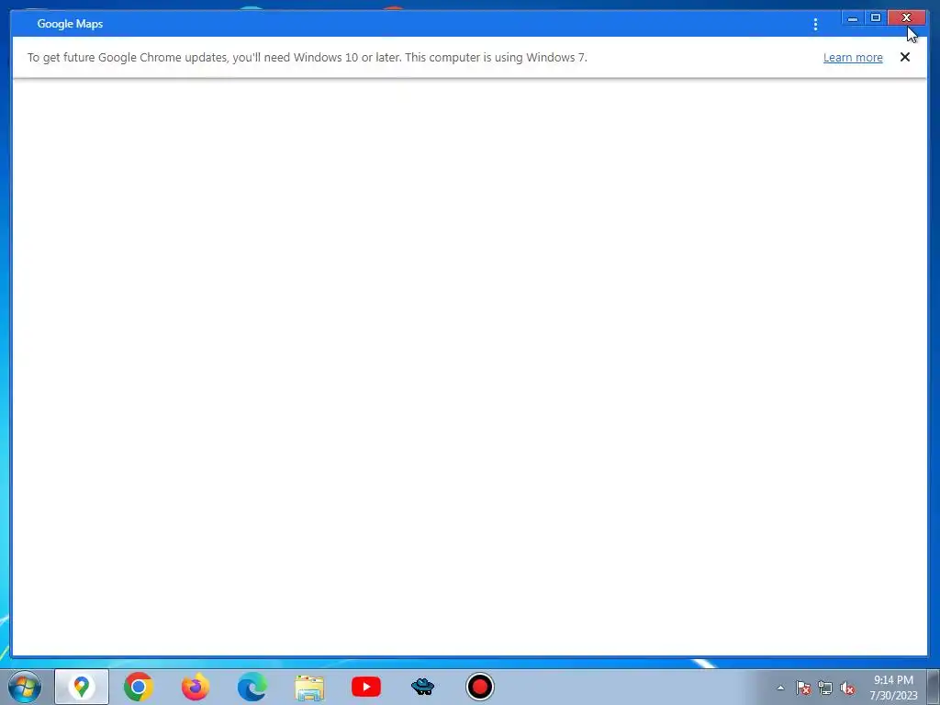The height and width of the screenshot is (705, 940).
Task: Open the network status tray icon
Action: click(x=825, y=688)
